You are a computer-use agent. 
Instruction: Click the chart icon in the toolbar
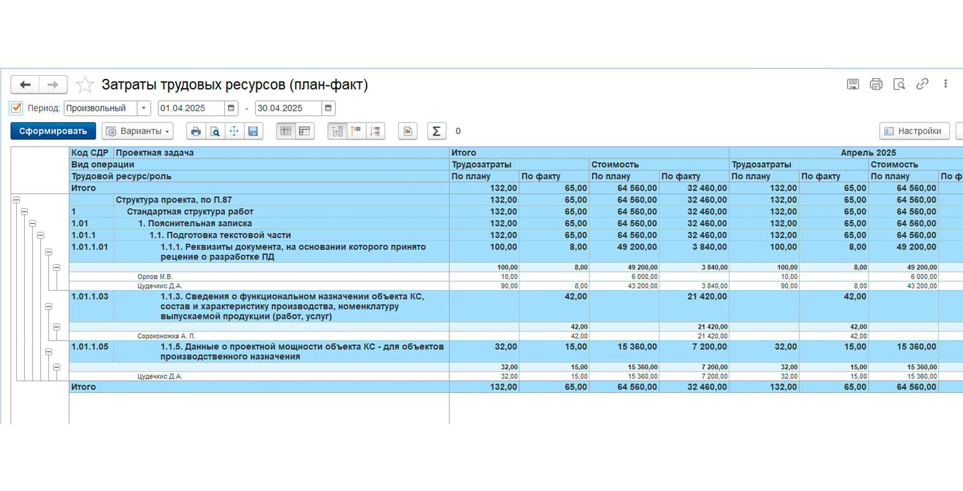click(x=408, y=131)
